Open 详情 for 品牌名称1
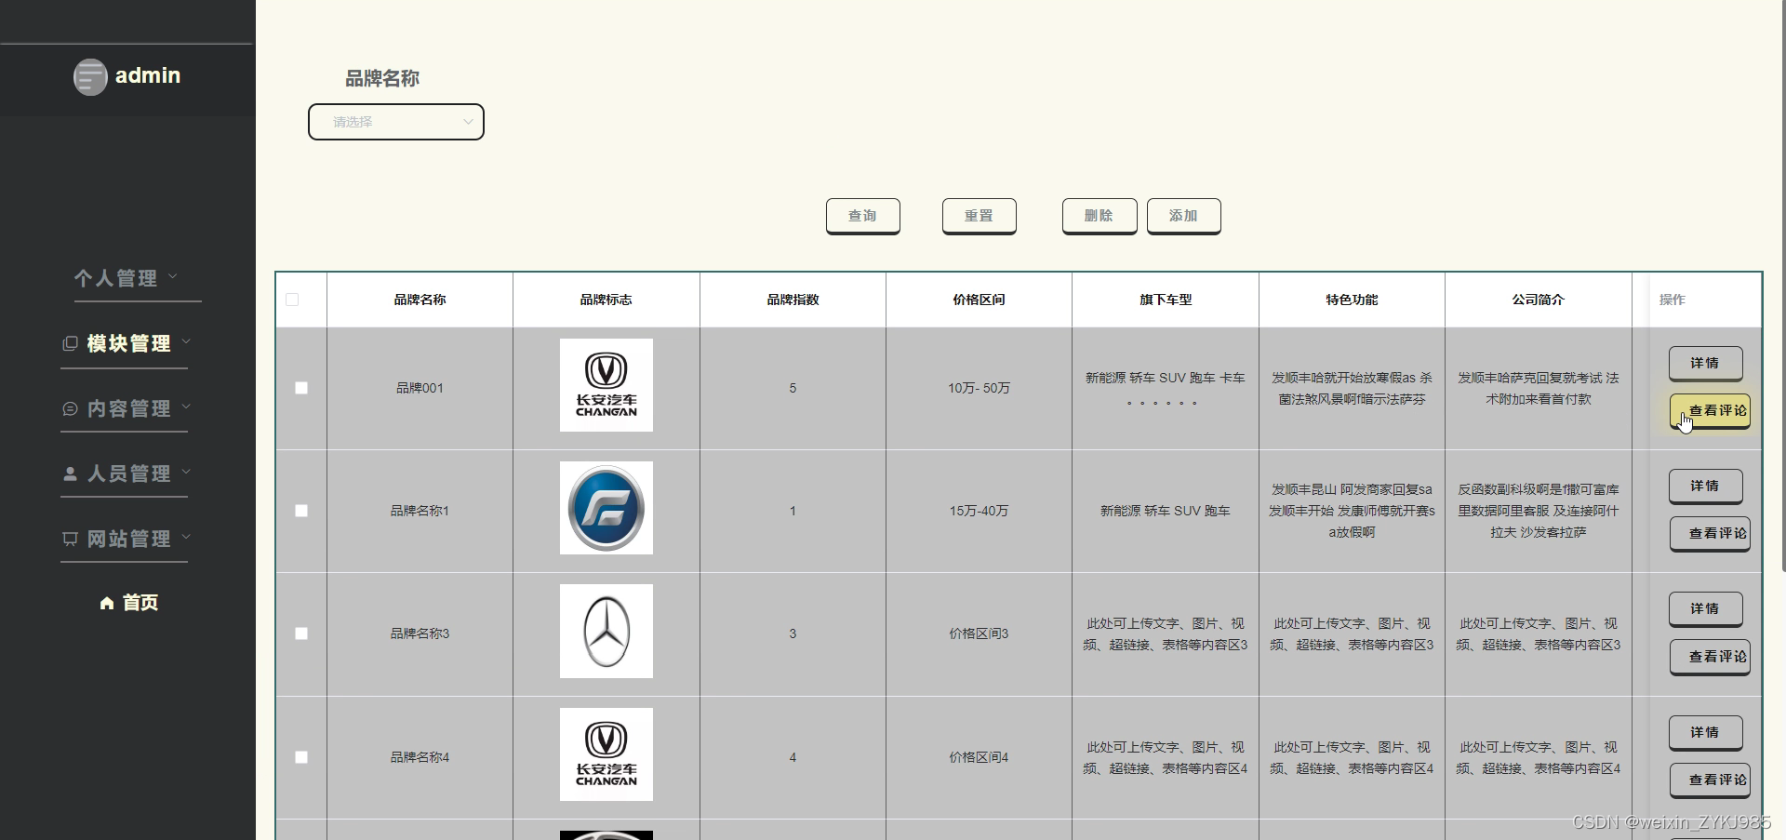 [1705, 486]
